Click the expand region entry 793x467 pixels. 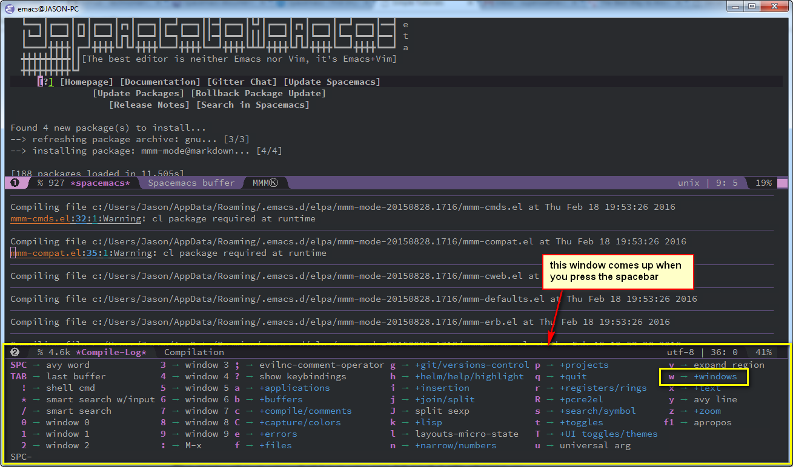tap(729, 365)
